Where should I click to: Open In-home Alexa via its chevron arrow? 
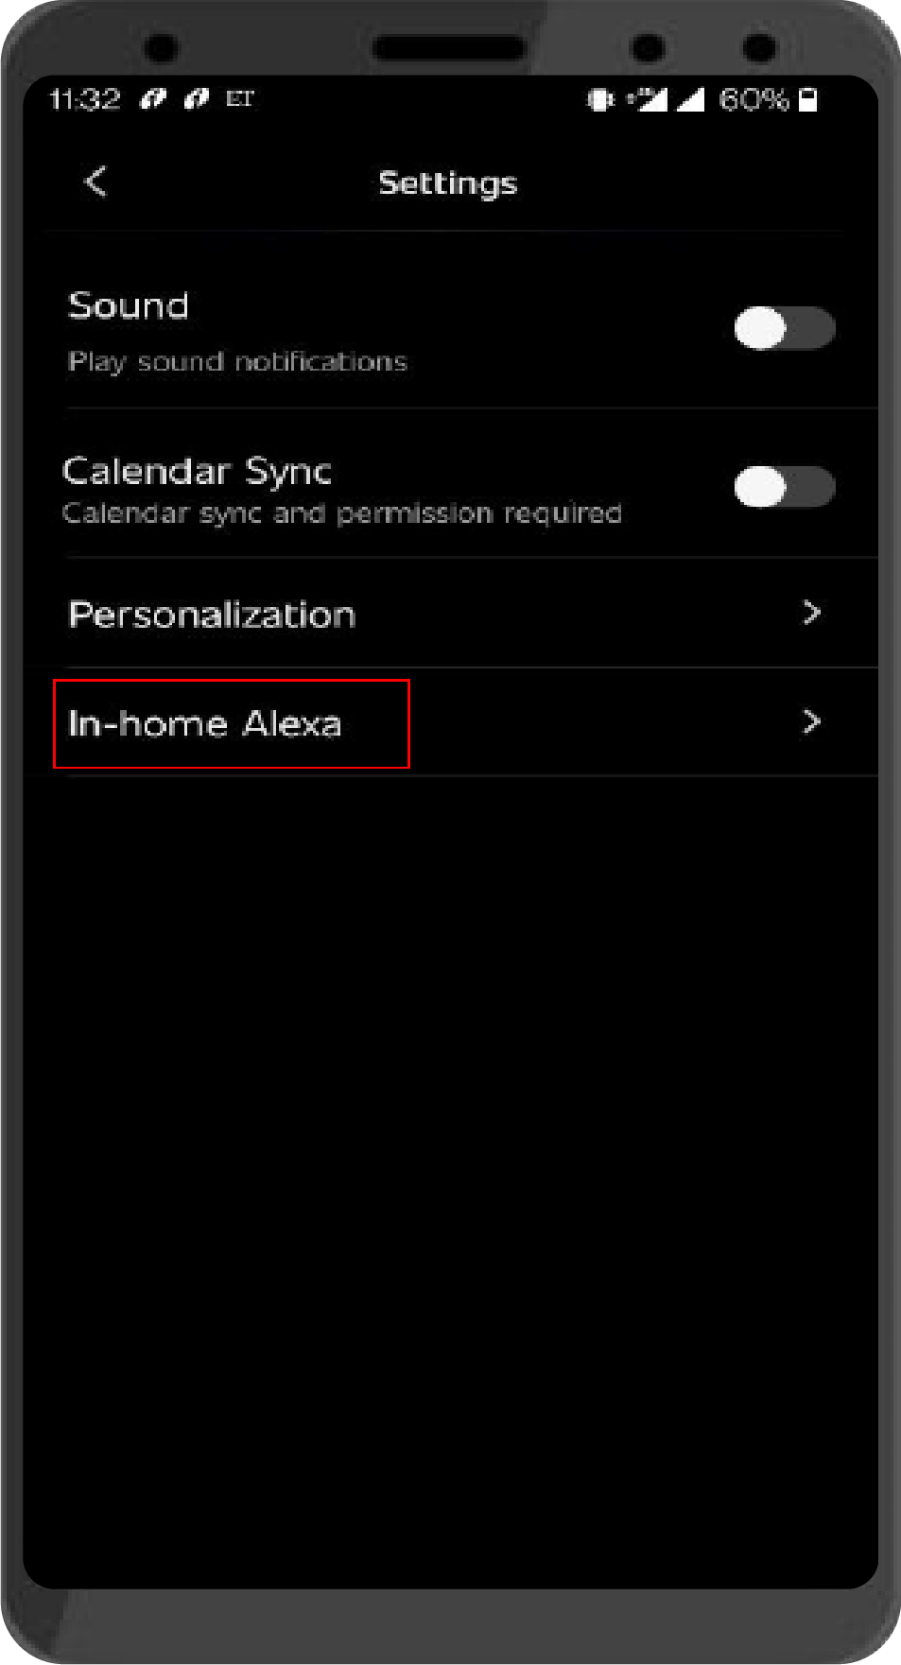(x=811, y=722)
